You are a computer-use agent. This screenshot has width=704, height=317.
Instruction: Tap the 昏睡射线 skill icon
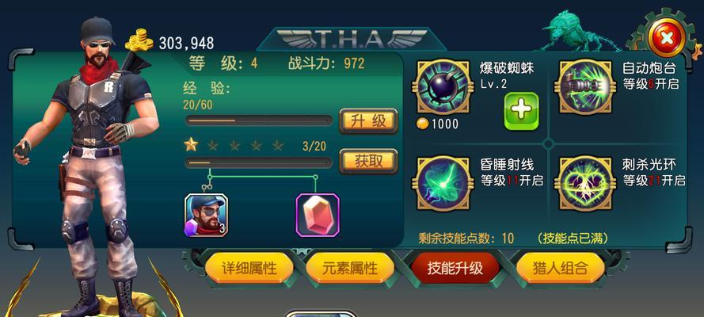[x=443, y=183]
